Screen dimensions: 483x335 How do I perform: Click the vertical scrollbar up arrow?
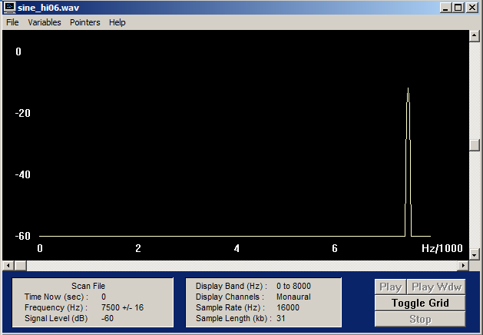click(x=474, y=36)
